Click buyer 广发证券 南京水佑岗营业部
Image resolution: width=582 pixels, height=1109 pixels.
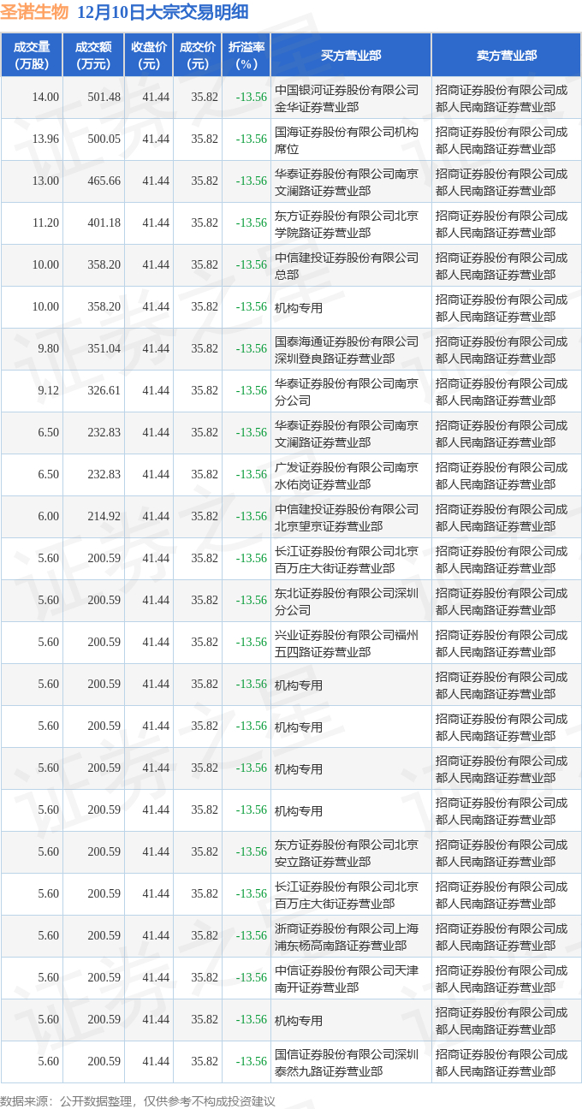(x=347, y=475)
